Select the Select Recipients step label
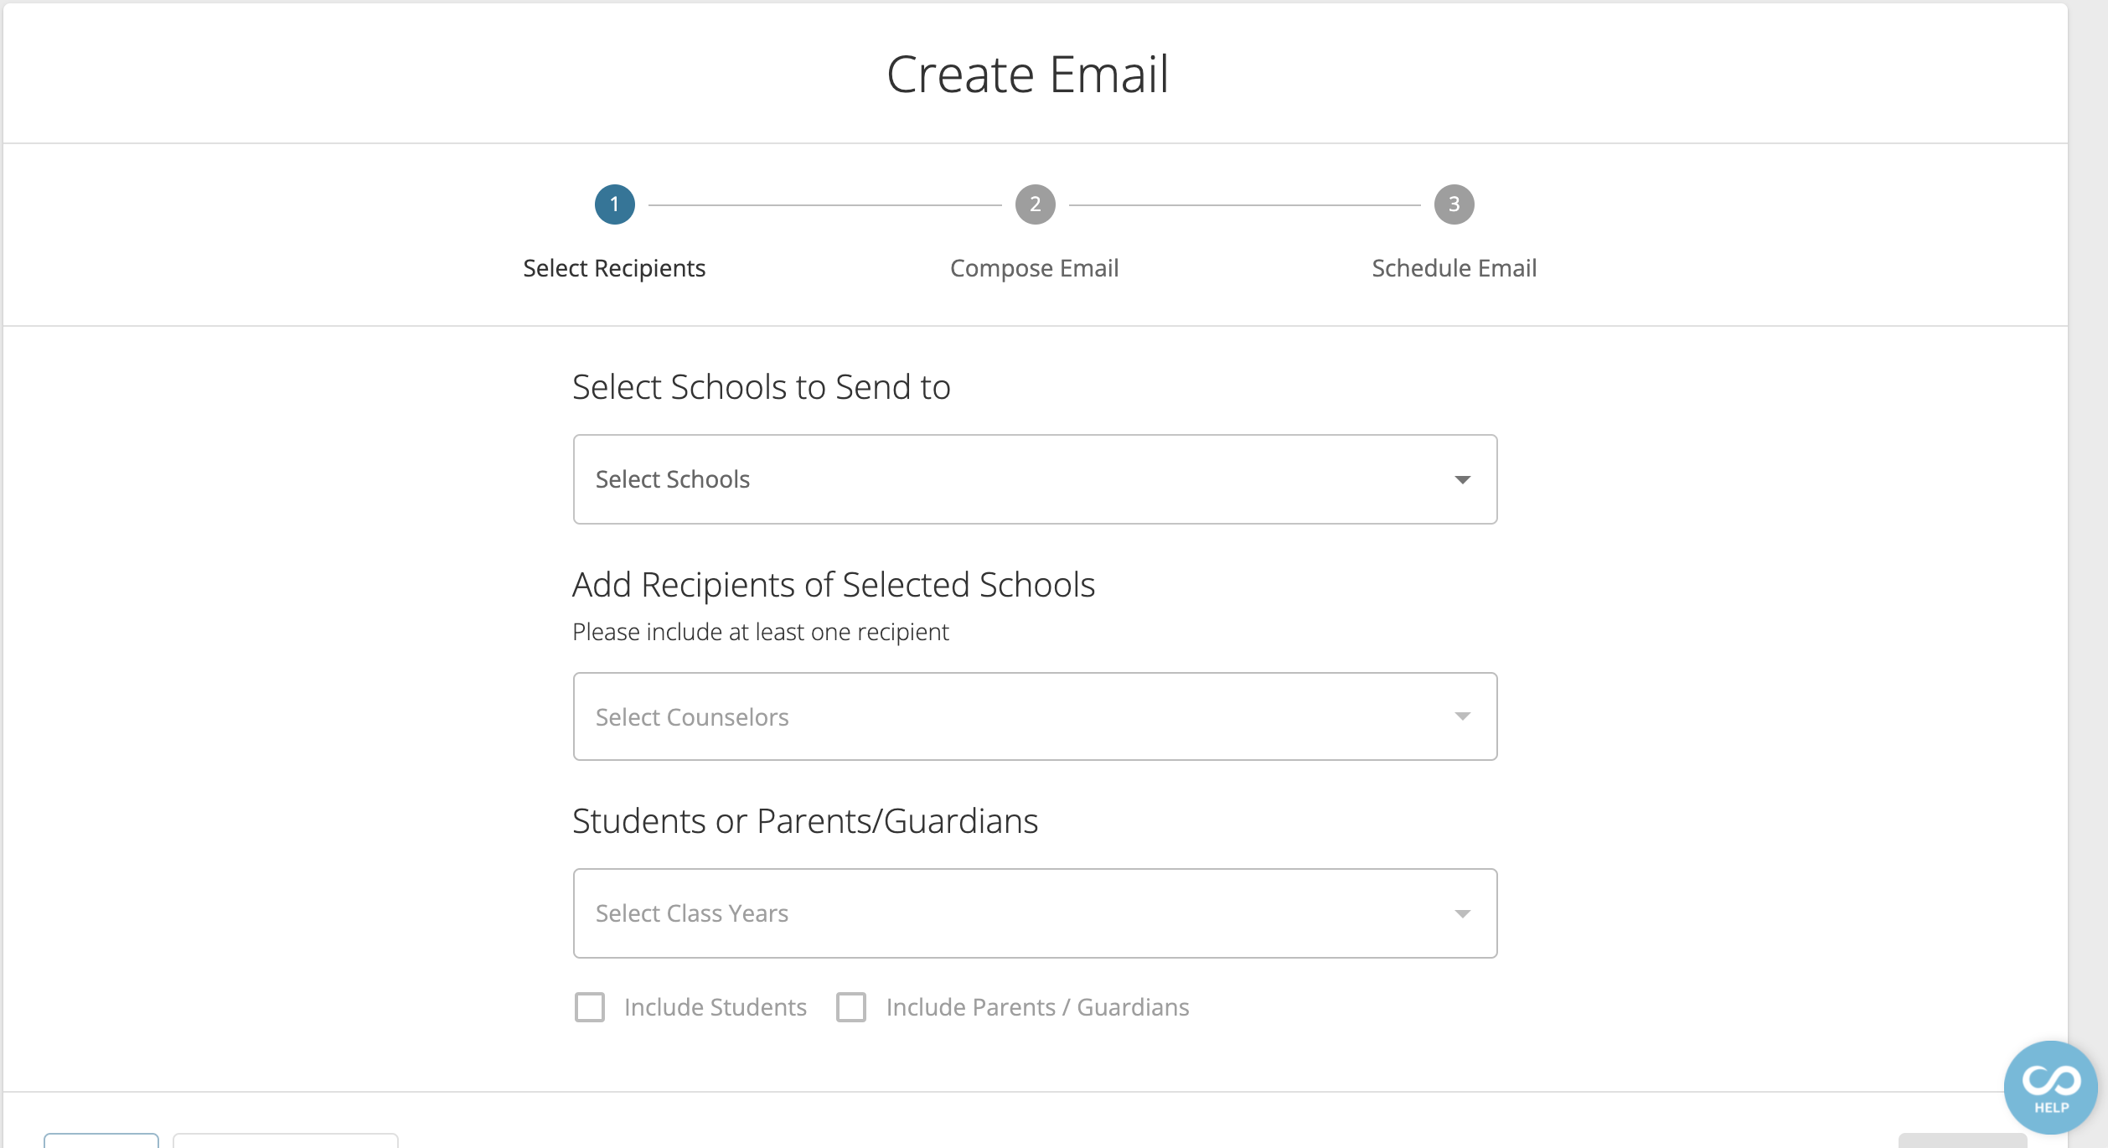The height and width of the screenshot is (1148, 2108). [x=614, y=268]
